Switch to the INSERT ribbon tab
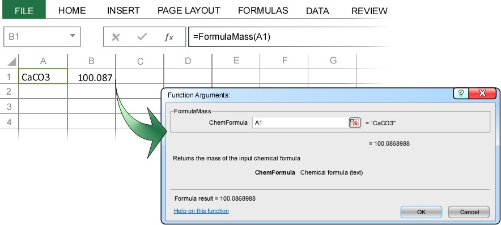Viewport: 501px width, 225px height. pos(124,11)
